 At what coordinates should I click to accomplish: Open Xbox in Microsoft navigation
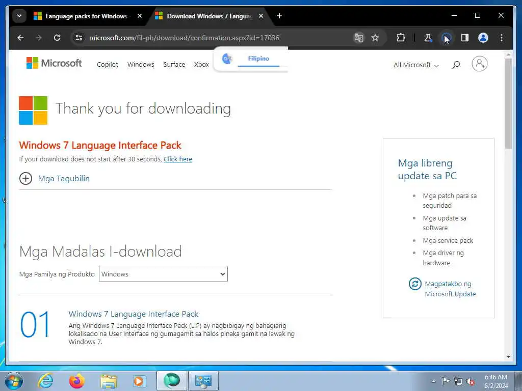click(201, 65)
